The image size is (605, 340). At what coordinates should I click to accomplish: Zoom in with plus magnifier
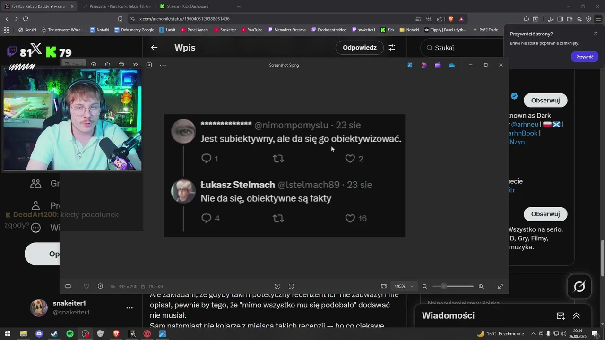tap(481, 286)
